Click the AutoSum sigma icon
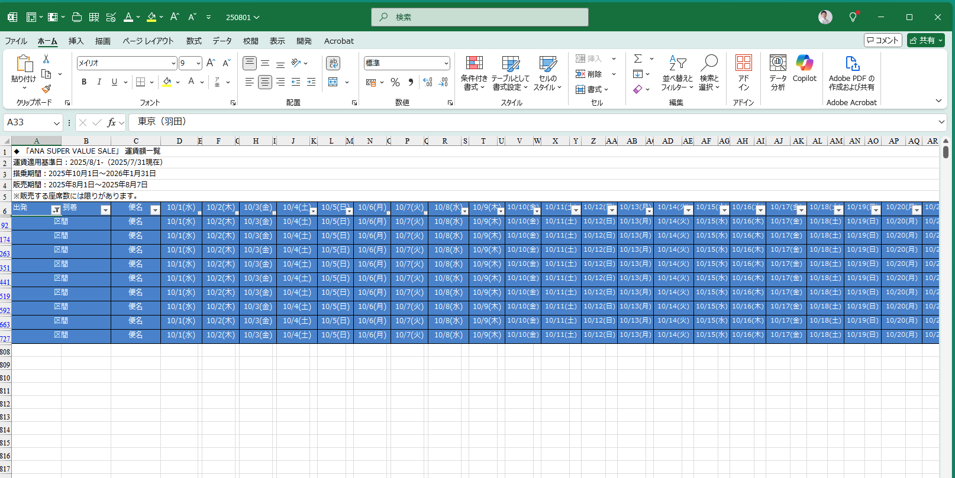The height and width of the screenshot is (478, 955). click(638, 58)
